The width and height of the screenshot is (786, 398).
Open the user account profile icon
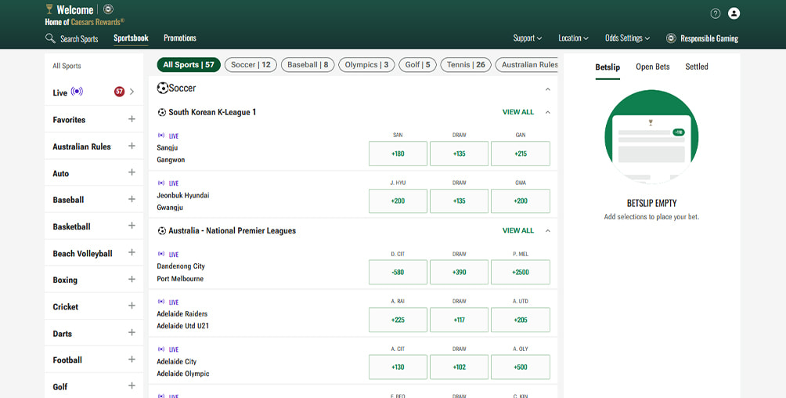pos(734,13)
